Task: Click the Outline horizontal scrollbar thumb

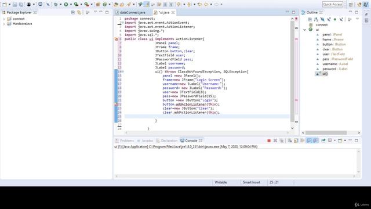Action: click(326, 133)
